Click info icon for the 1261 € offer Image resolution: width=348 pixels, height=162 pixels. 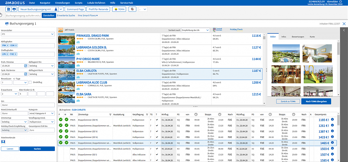(332, 126)
